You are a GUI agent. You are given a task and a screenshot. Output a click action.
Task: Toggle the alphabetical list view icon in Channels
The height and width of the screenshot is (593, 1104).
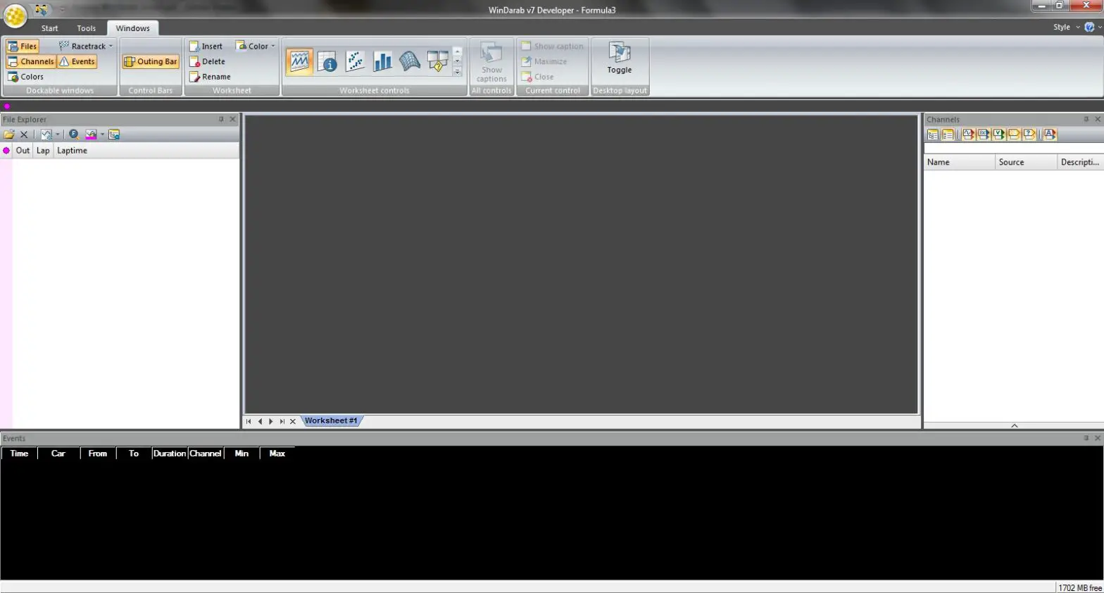coord(948,135)
